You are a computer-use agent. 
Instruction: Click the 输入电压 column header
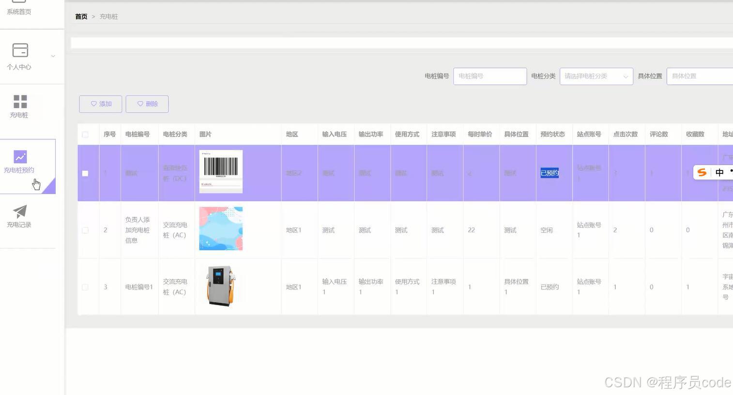tap(335, 134)
